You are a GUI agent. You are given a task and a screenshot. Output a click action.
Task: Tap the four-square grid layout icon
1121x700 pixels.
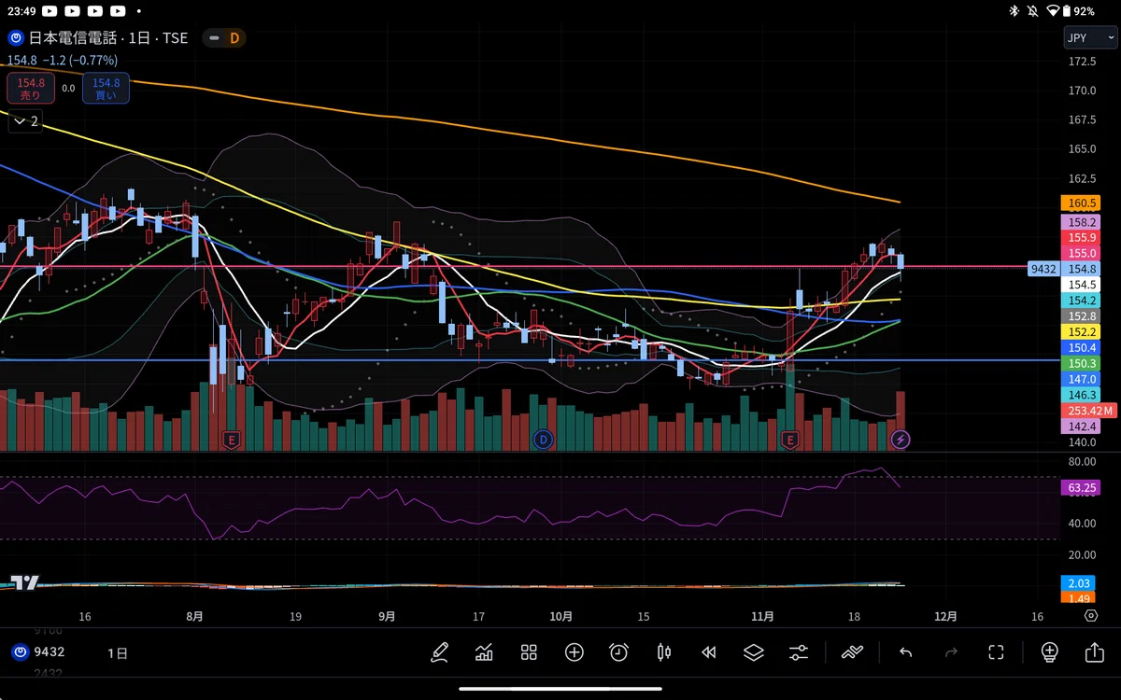coord(529,652)
